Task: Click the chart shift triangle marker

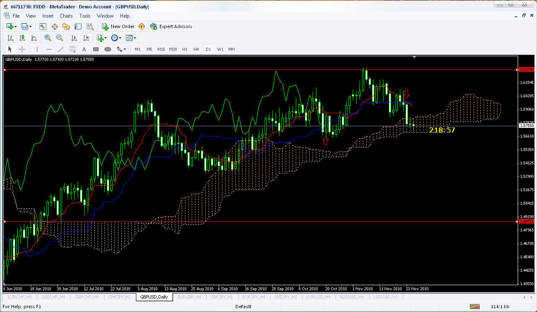Action: point(414,57)
